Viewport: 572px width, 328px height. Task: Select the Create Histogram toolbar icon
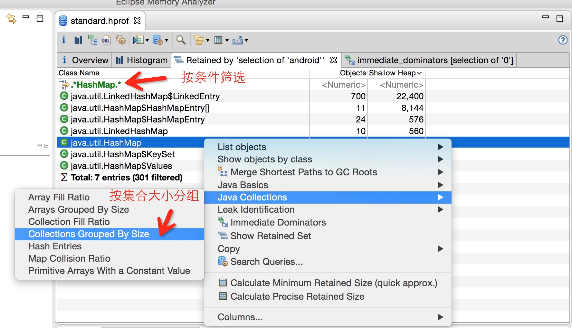[x=78, y=40]
